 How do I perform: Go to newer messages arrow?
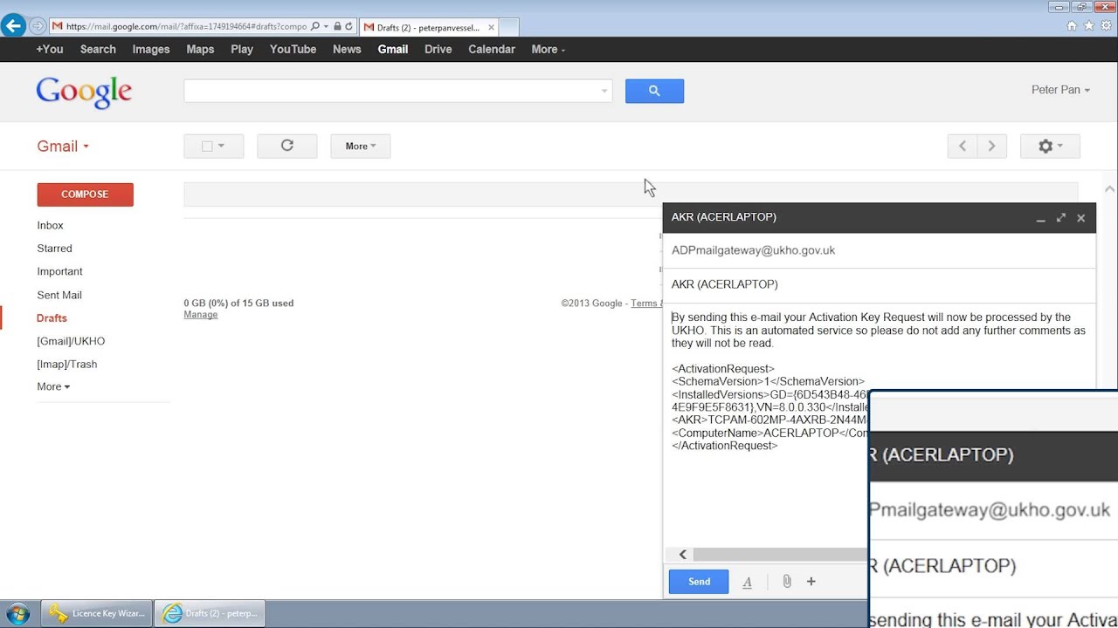[x=963, y=147]
